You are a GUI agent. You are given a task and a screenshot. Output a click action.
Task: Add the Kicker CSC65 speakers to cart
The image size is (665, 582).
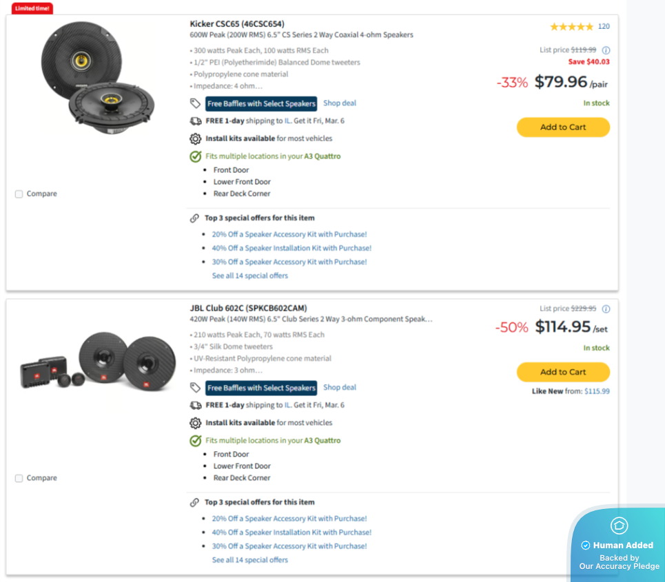(x=563, y=127)
